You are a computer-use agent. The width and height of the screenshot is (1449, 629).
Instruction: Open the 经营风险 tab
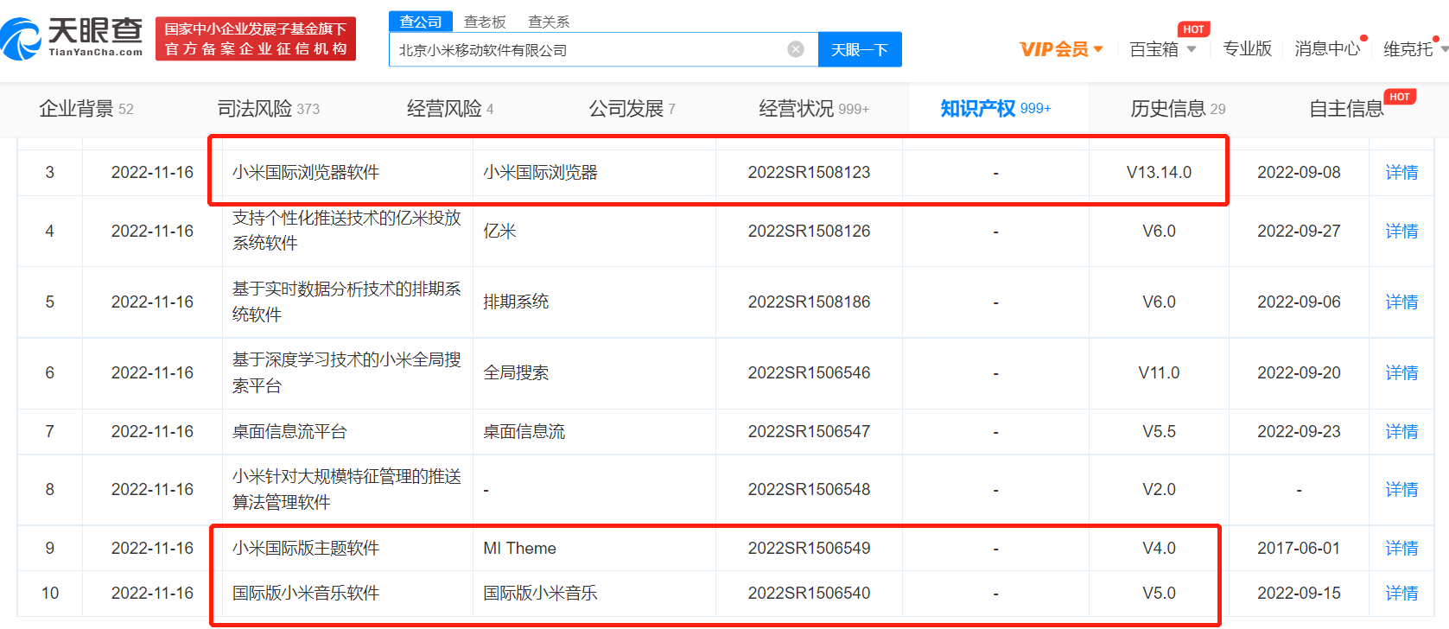pos(450,109)
